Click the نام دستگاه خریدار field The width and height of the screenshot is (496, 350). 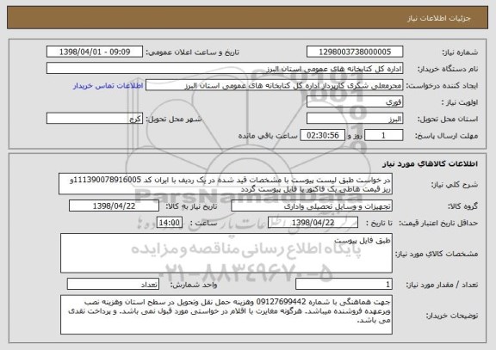point(225,69)
